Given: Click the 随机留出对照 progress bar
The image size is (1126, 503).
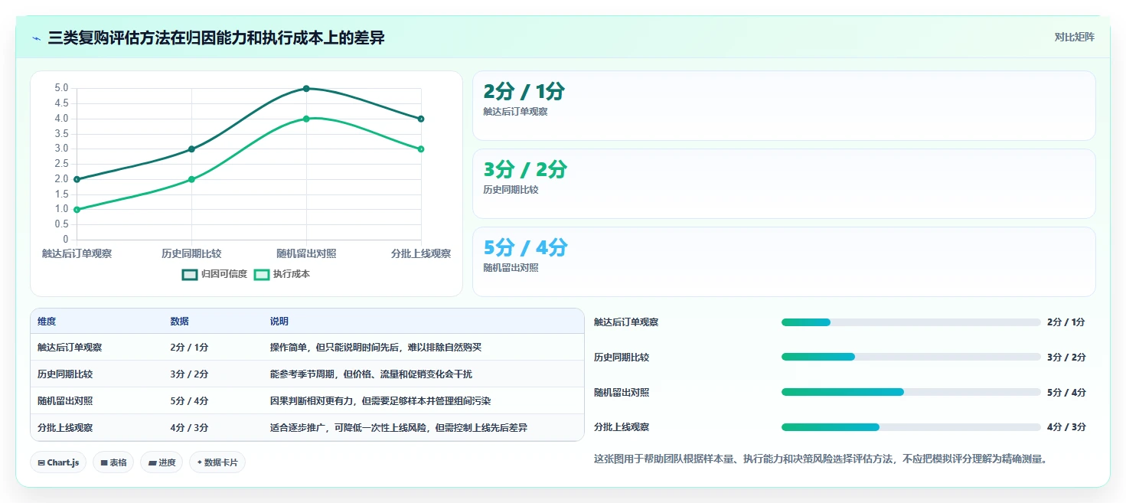Looking at the screenshot, I should pos(911,392).
